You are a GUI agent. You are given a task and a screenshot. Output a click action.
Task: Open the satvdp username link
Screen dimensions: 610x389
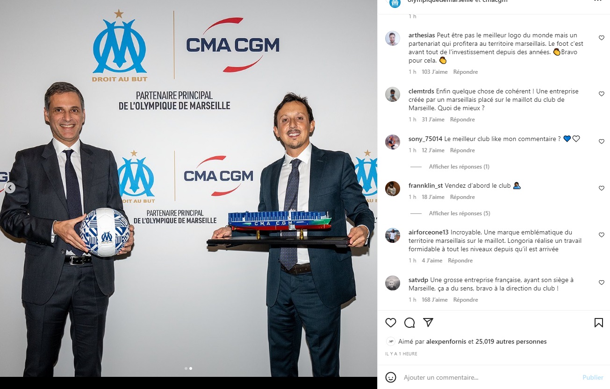point(418,280)
